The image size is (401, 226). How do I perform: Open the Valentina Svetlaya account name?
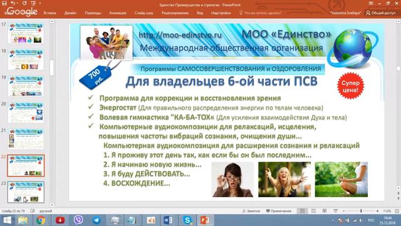(345, 13)
